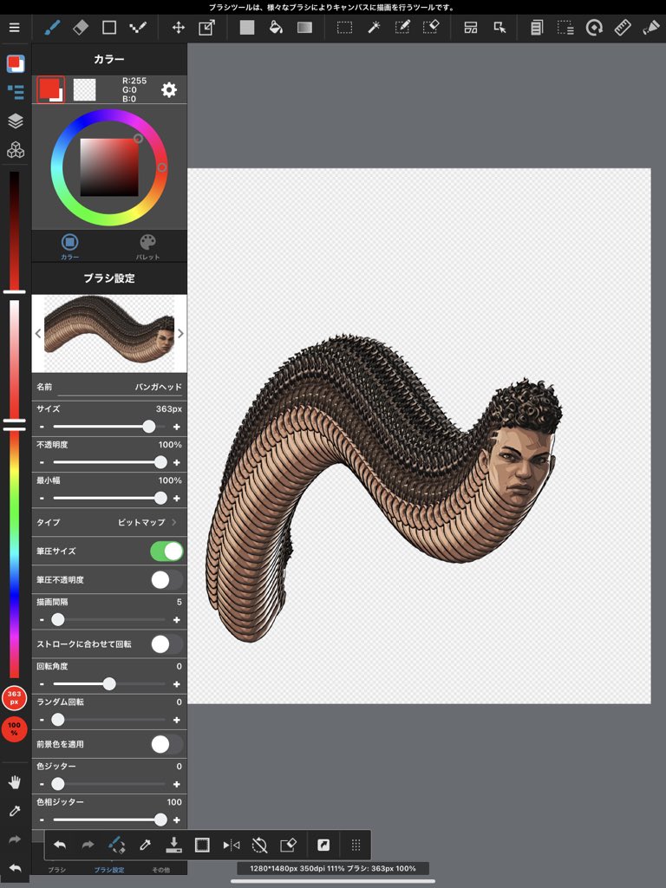Choose the Magic Wand selection tool
666x888 pixels.
[x=374, y=28]
